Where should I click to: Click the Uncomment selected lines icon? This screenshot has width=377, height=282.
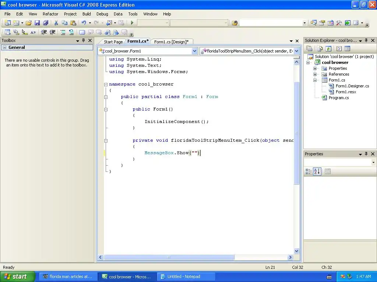[x=71, y=32]
